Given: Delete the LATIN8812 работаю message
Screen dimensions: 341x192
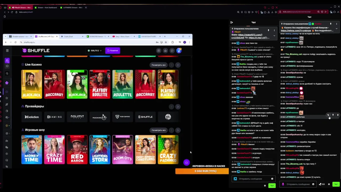Looking at the screenshot, I should coord(338,115).
